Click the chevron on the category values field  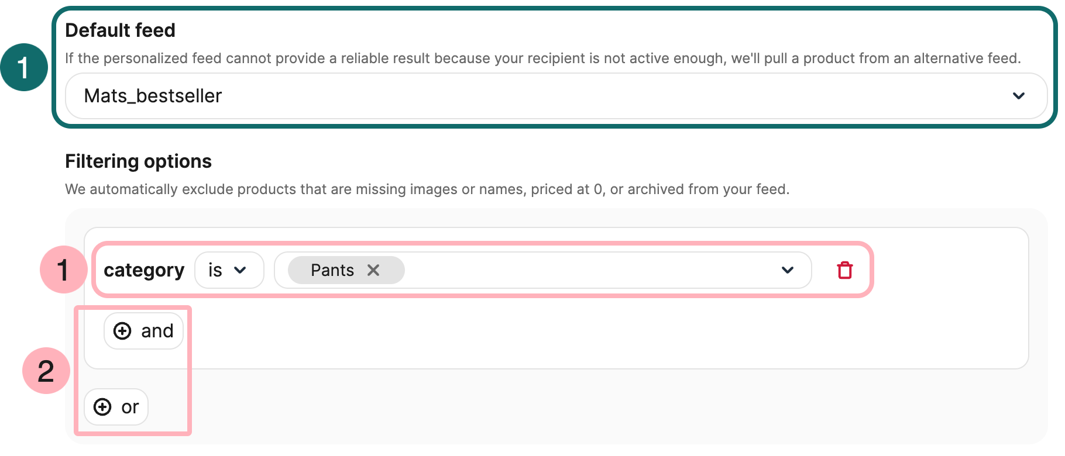point(788,270)
